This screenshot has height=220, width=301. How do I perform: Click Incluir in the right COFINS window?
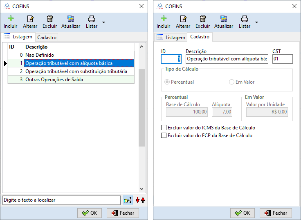click(163, 22)
